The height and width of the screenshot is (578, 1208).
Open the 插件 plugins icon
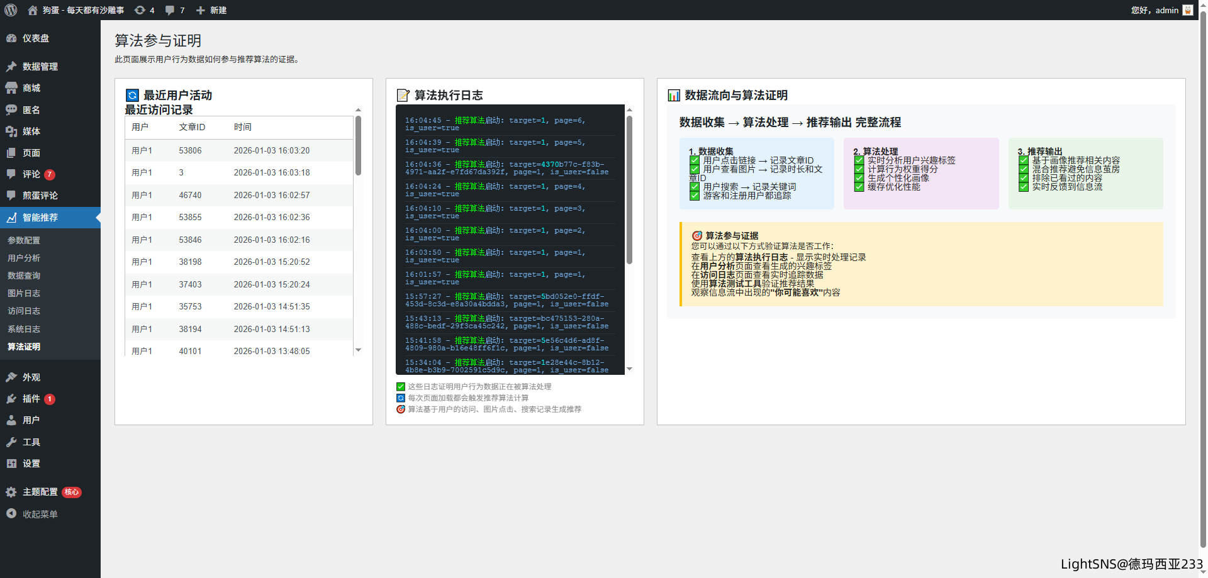pos(11,399)
